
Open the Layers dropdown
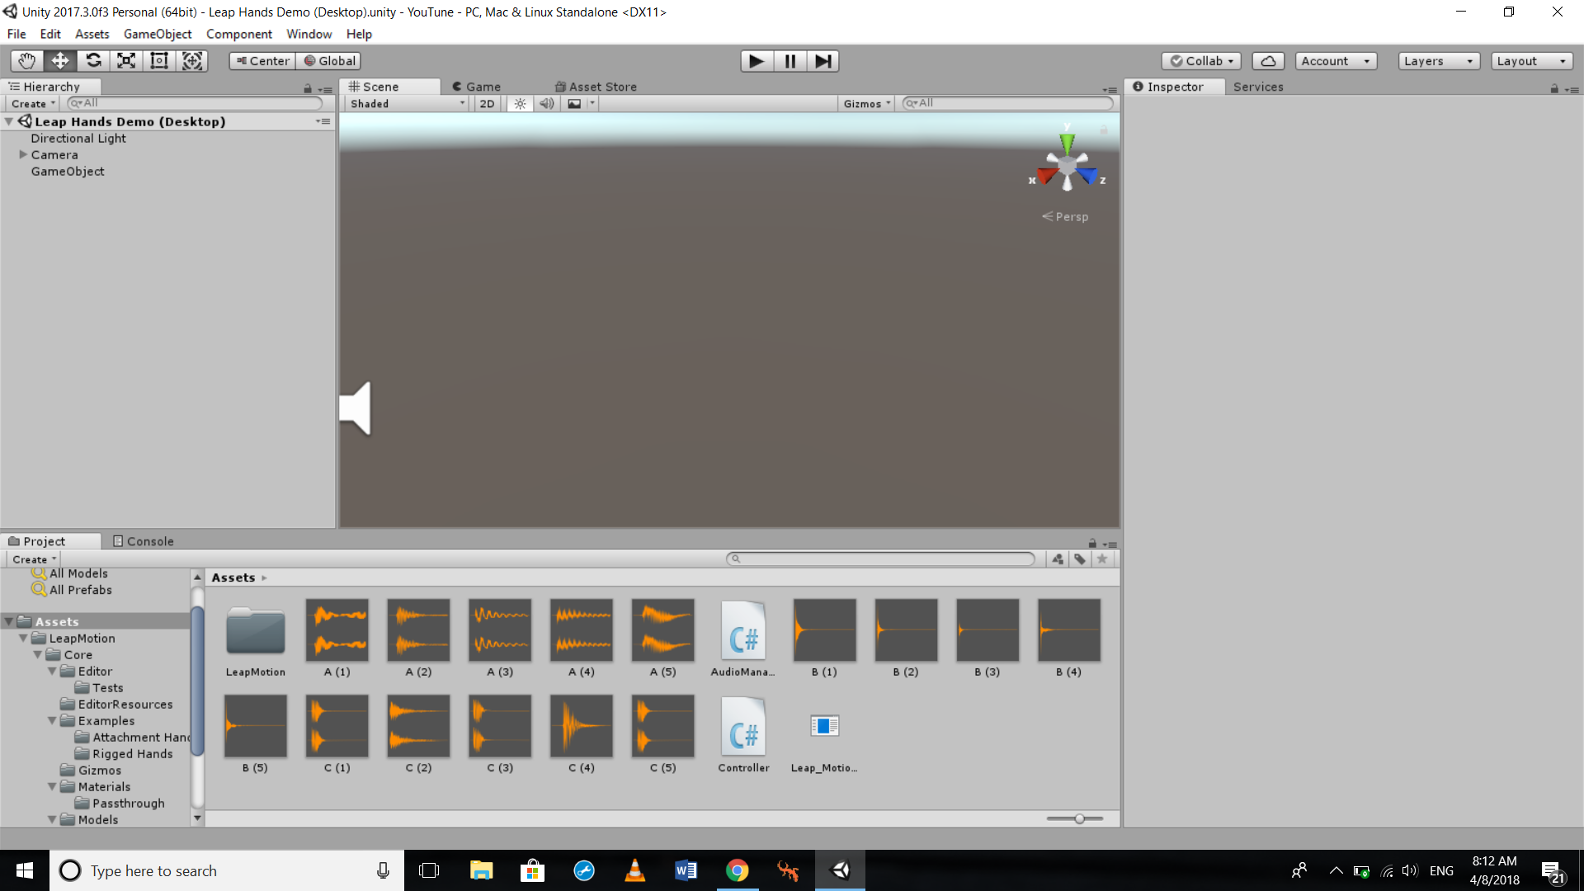click(1438, 61)
